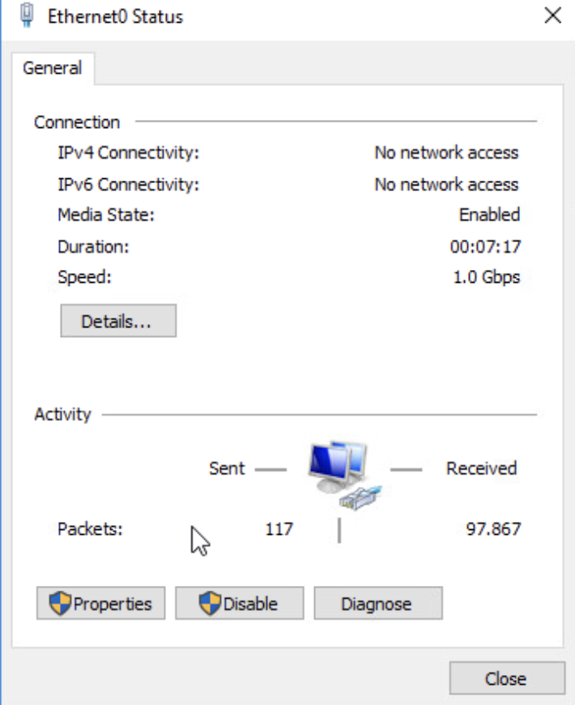The height and width of the screenshot is (705, 575).
Task: Click the Received packets count 97.867
Action: [x=493, y=529]
